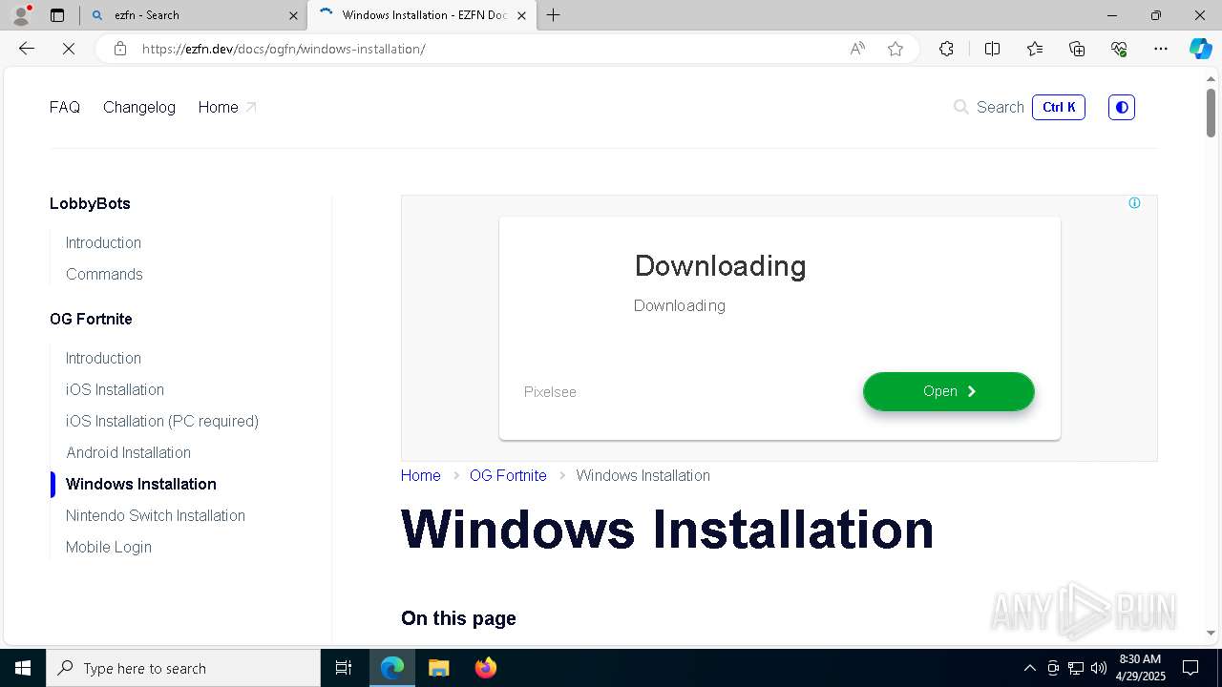
Task: Open Edge from the taskbar
Action: (x=392, y=668)
